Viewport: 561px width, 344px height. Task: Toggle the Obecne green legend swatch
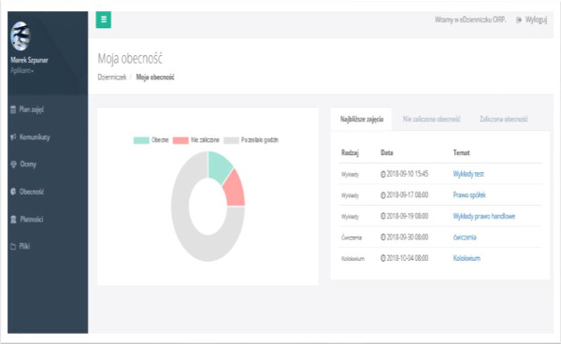coord(141,140)
